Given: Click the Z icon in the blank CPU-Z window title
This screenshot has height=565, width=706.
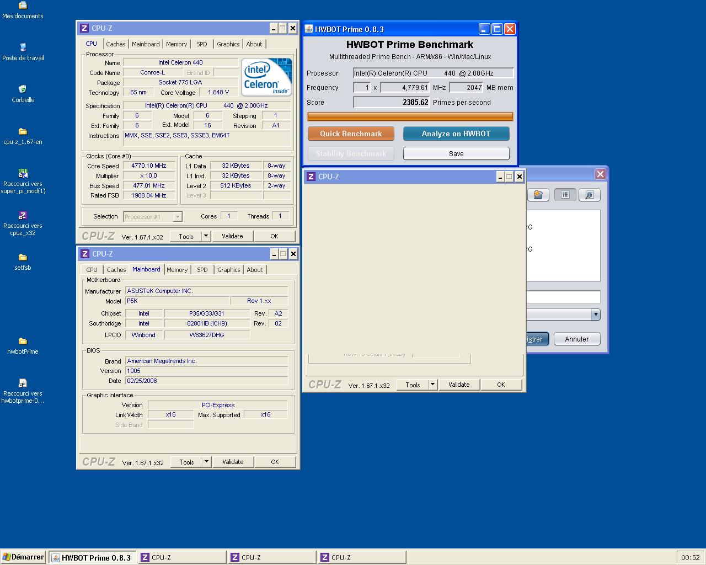Looking at the screenshot, I should coord(311,177).
